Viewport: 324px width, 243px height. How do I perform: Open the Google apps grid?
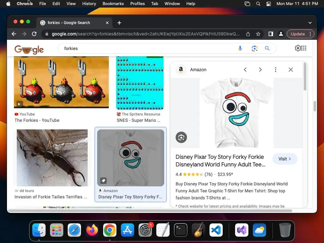(x=304, y=48)
